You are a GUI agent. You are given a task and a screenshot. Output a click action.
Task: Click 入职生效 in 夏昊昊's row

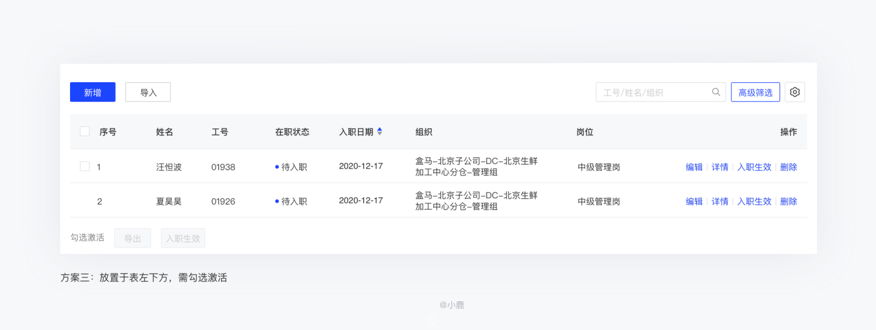coord(755,202)
